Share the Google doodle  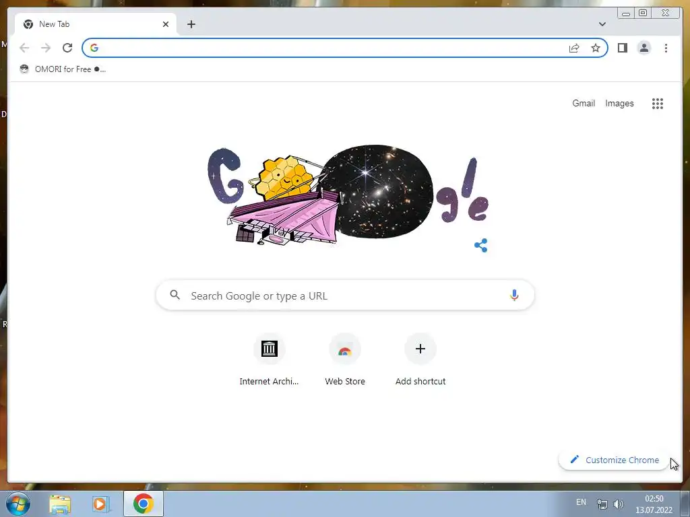(x=480, y=245)
